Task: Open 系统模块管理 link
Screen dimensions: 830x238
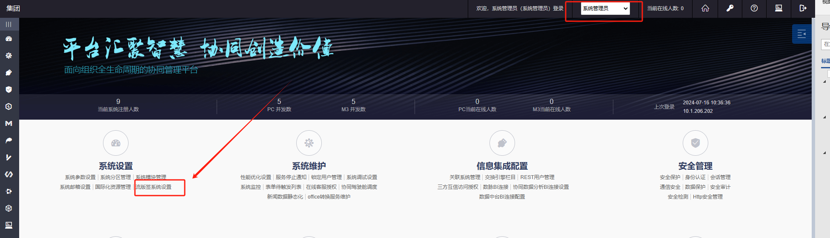Action: click(151, 177)
